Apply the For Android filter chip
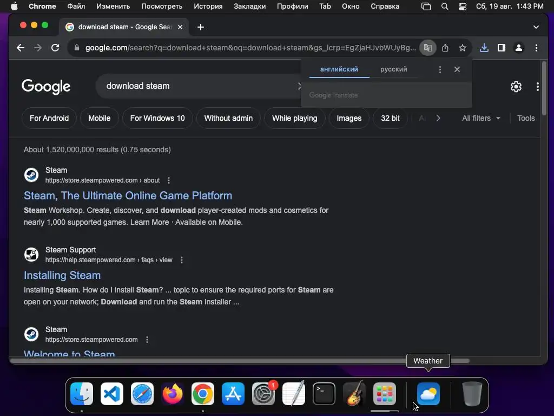The width and height of the screenshot is (554, 416). tap(49, 118)
